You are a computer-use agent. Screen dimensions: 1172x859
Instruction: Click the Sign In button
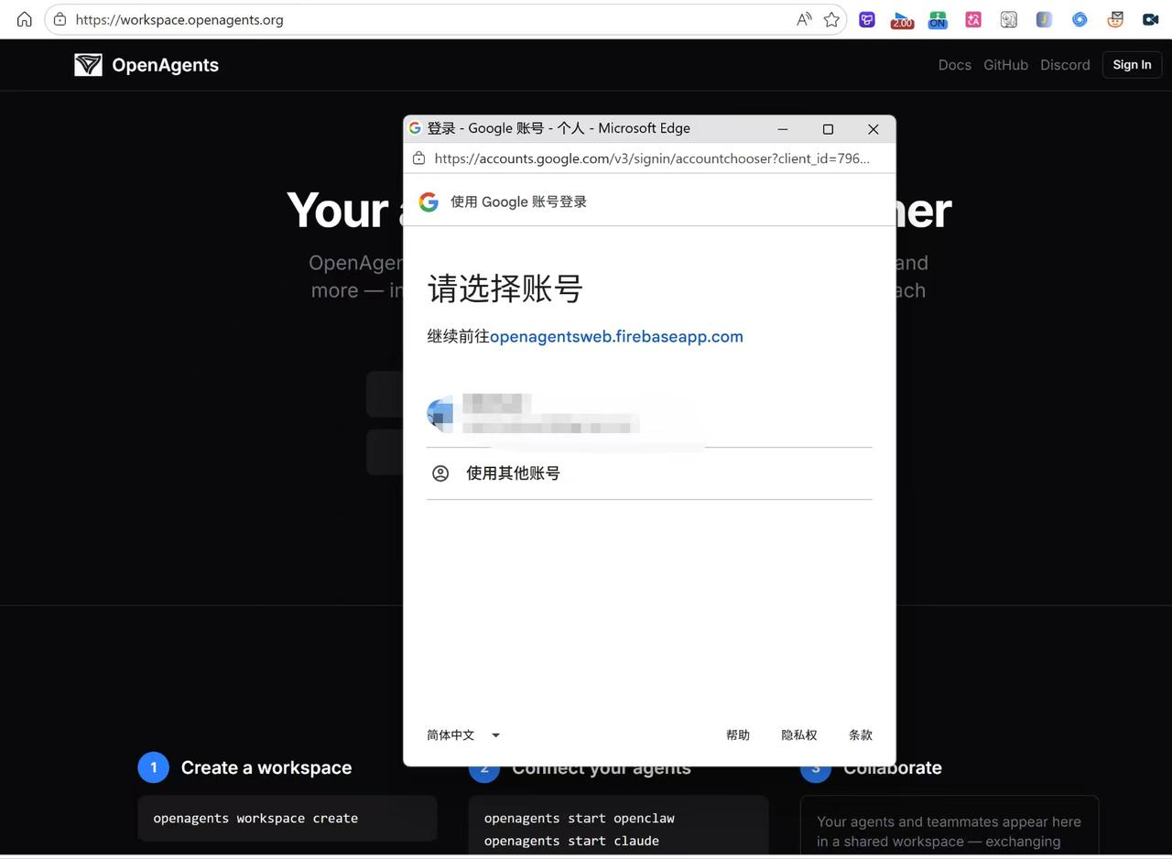click(1133, 65)
